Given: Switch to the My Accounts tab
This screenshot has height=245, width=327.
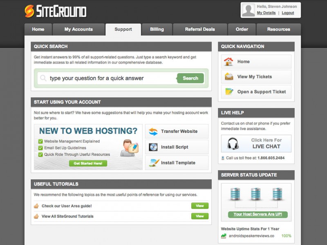Looking at the screenshot, I should pos(78,29).
